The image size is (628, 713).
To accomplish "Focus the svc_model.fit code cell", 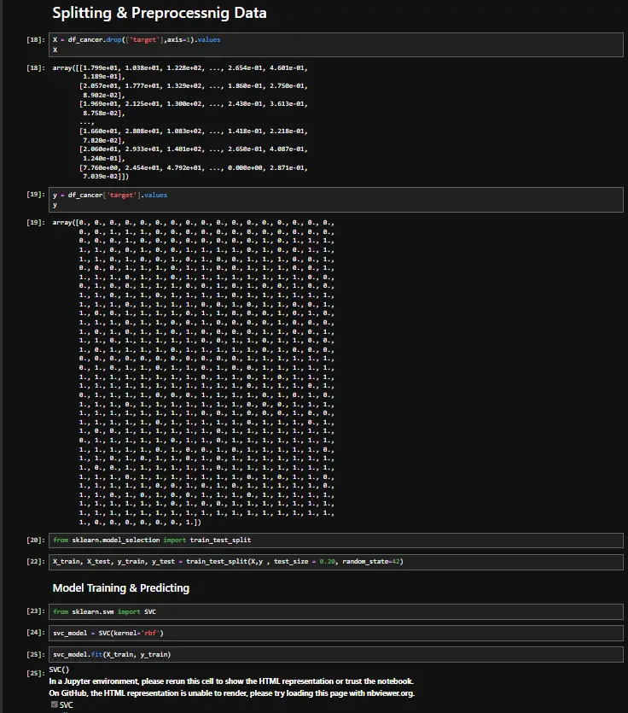I will 336,654.
